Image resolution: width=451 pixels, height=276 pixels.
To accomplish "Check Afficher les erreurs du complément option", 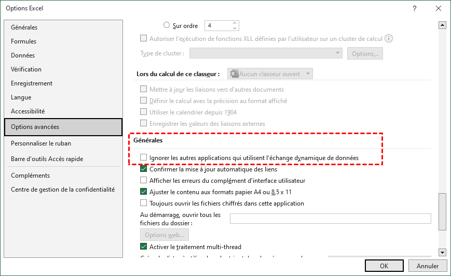I will (x=144, y=180).
